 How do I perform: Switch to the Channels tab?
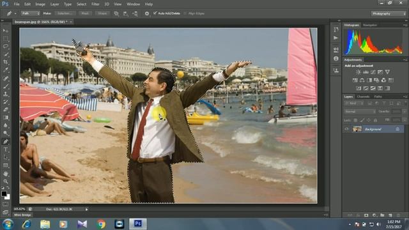[x=363, y=96]
